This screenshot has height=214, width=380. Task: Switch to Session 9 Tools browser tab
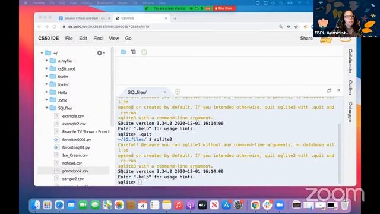tap(84, 18)
